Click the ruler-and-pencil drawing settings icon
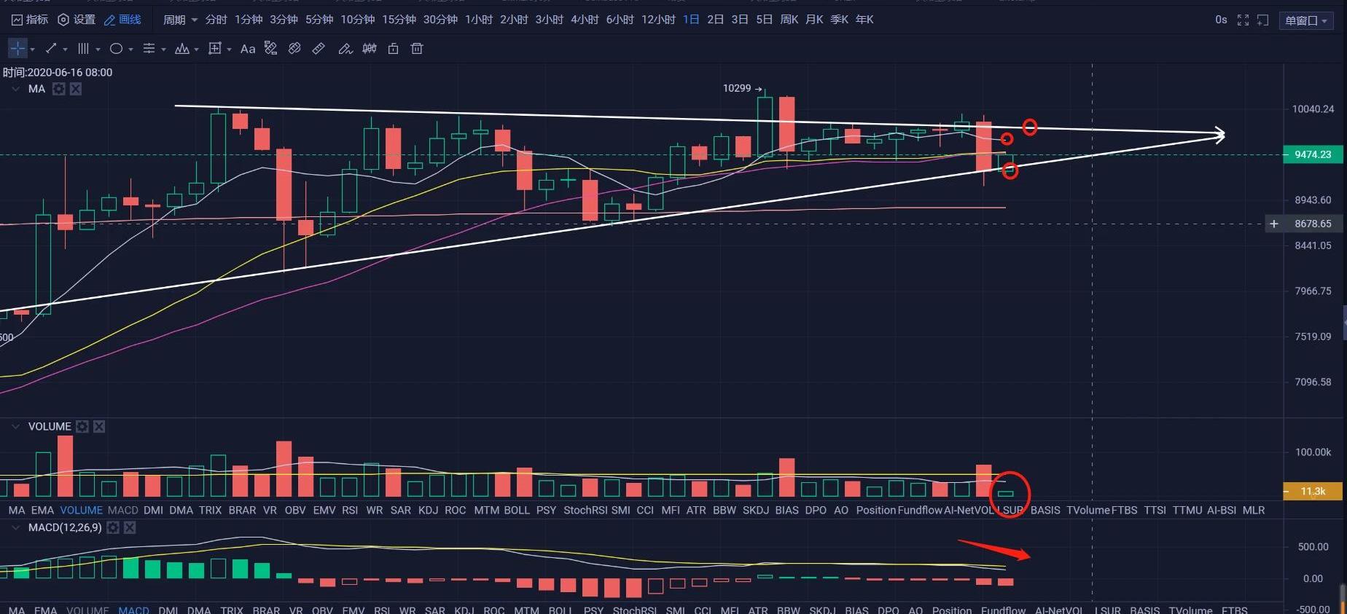Screen dimensions: 1347x614 coord(270,49)
